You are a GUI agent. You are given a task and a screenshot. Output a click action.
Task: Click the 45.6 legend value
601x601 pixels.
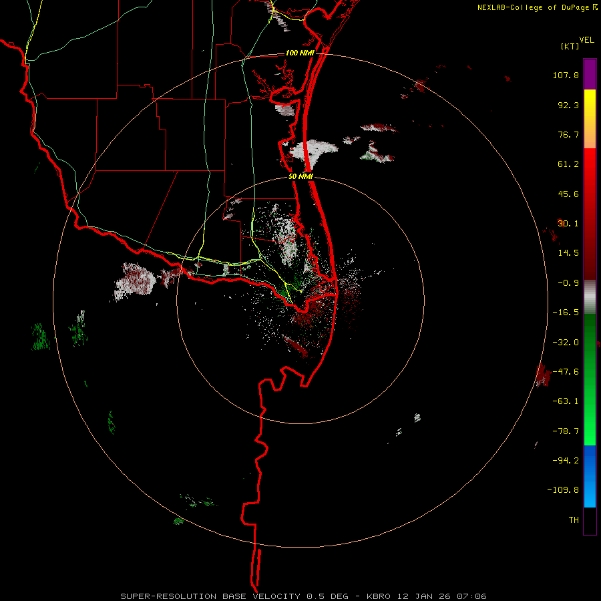pyautogui.click(x=568, y=194)
